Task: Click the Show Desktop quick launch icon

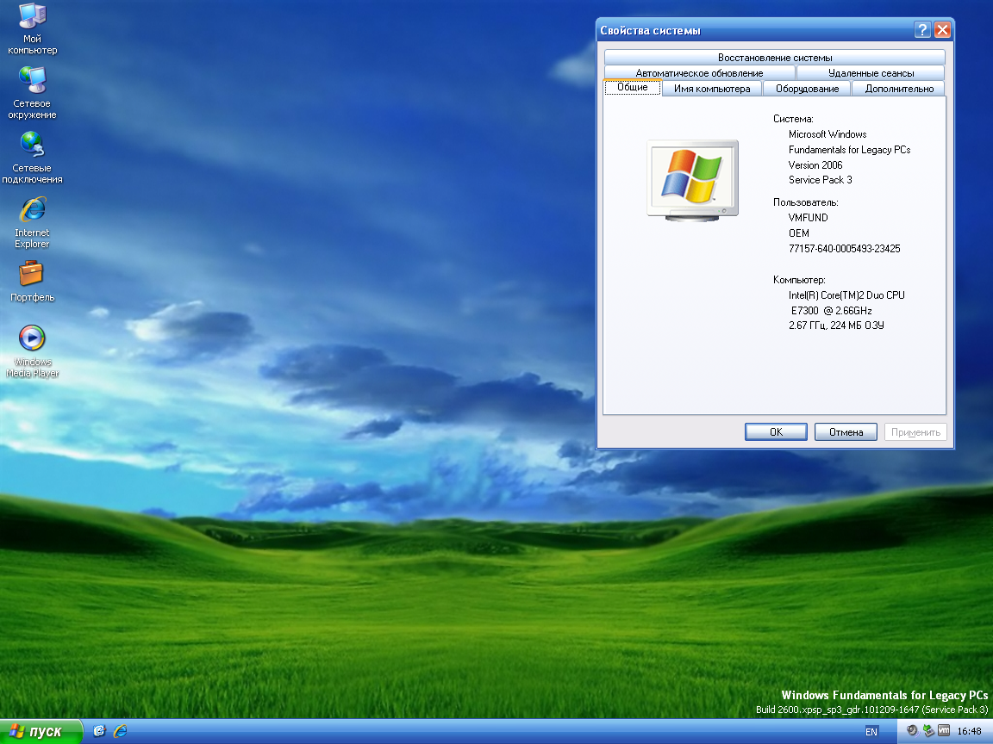Action: (99, 731)
